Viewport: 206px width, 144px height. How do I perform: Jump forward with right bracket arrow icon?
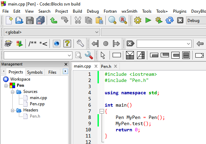click(x=116, y=44)
